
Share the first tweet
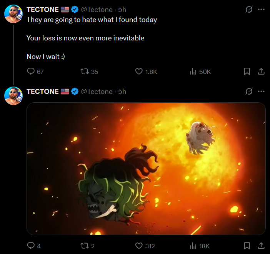261,72
